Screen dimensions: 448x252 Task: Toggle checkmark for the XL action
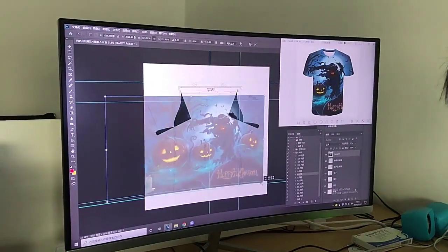288,181
